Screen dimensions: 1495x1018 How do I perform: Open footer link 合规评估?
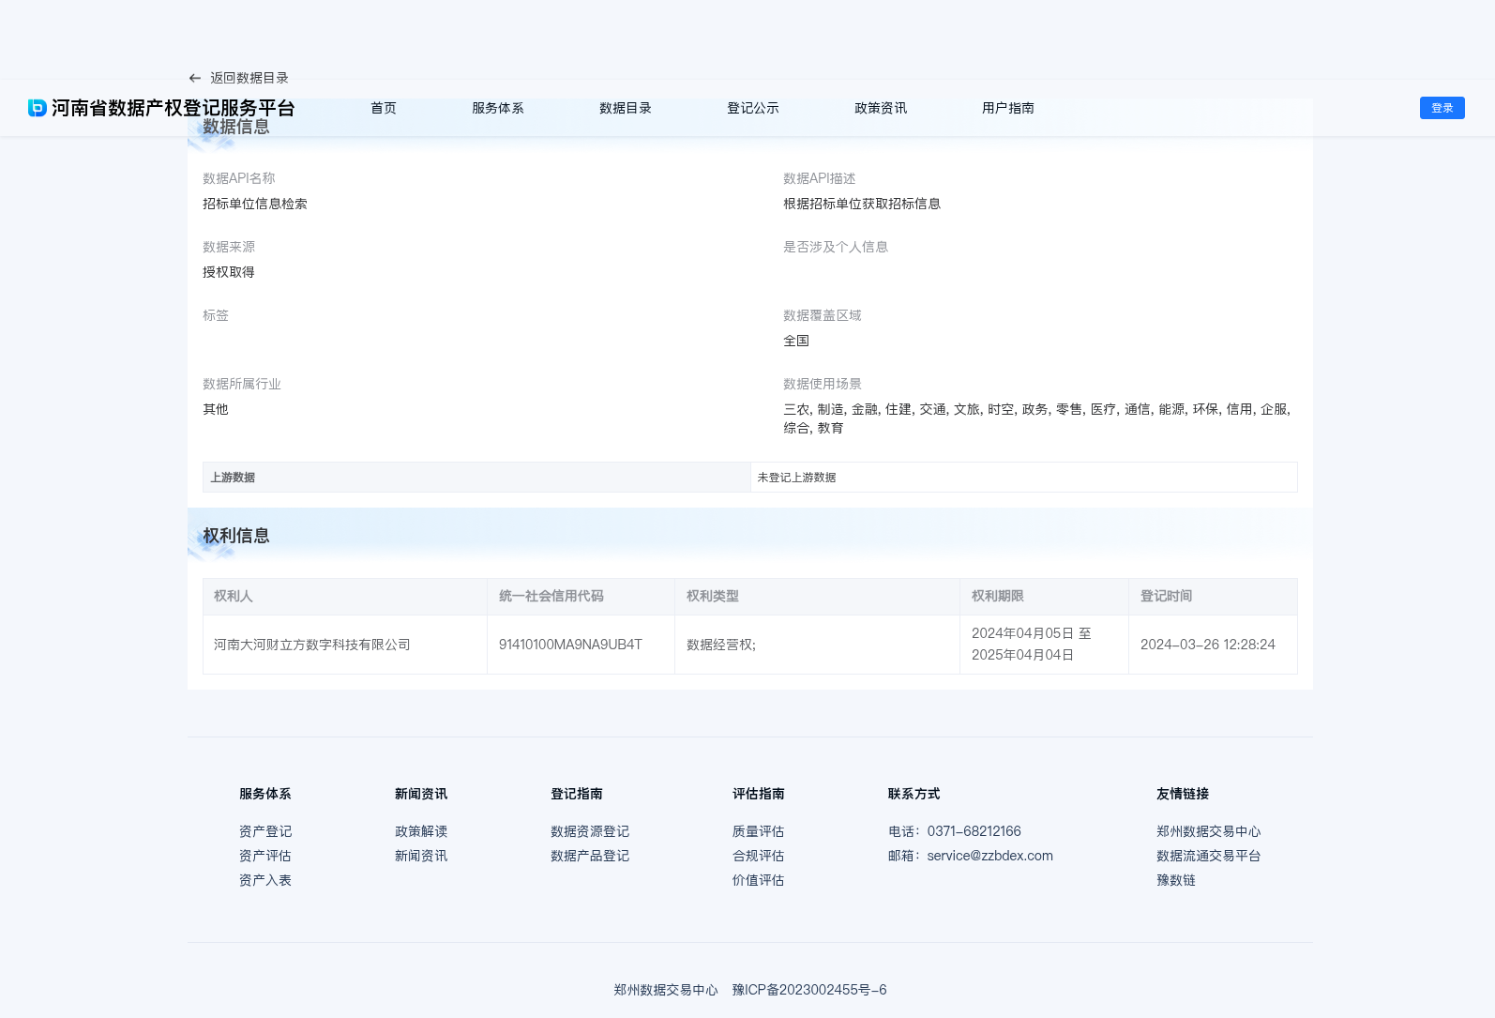point(759,856)
